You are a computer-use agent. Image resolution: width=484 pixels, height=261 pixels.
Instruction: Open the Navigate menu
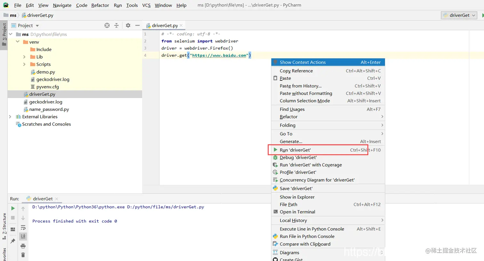click(62, 5)
